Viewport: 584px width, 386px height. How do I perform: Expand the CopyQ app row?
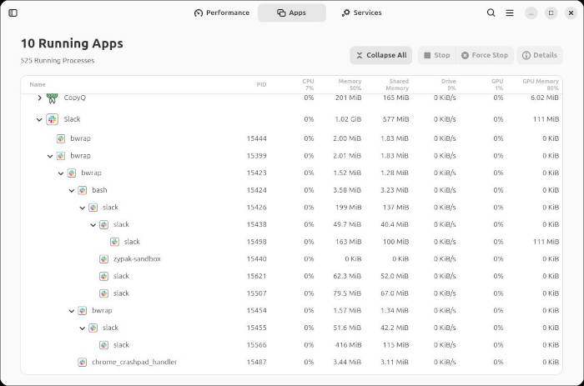coord(39,98)
